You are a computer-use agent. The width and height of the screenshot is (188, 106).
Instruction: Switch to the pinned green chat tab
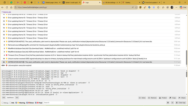(11, 2)
